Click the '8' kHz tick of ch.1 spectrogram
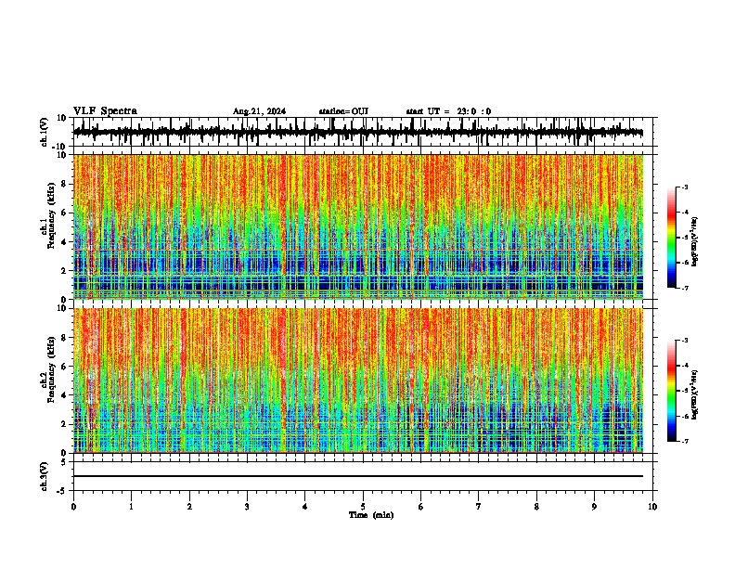This screenshot has width=735, height=568. point(65,184)
